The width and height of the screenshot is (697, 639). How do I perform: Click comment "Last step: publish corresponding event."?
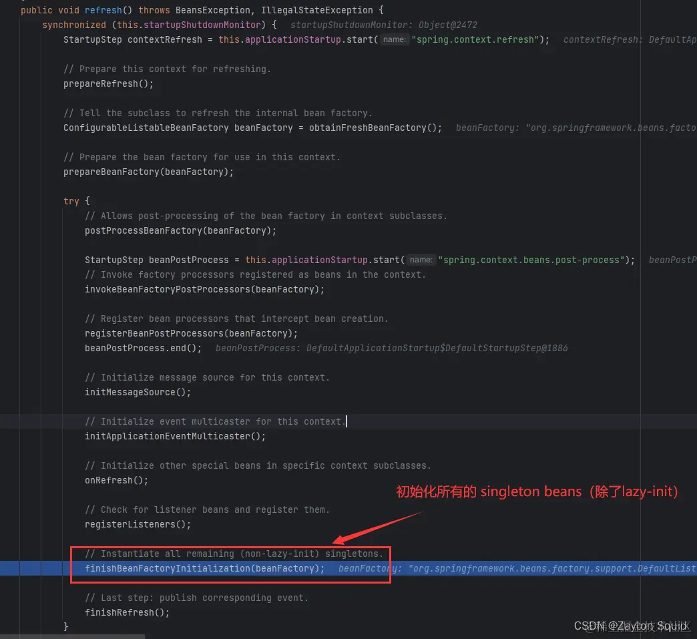pyautogui.click(x=196, y=598)
